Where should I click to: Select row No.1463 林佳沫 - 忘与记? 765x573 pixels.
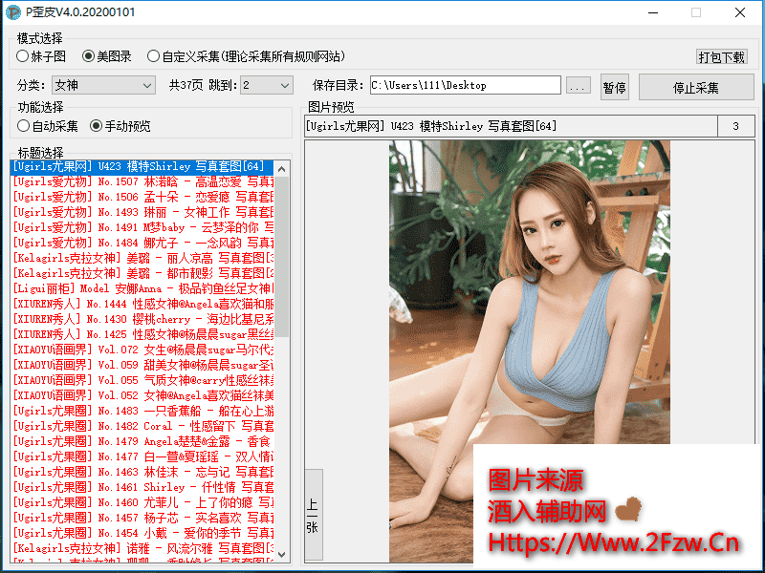tap(142, 471)
